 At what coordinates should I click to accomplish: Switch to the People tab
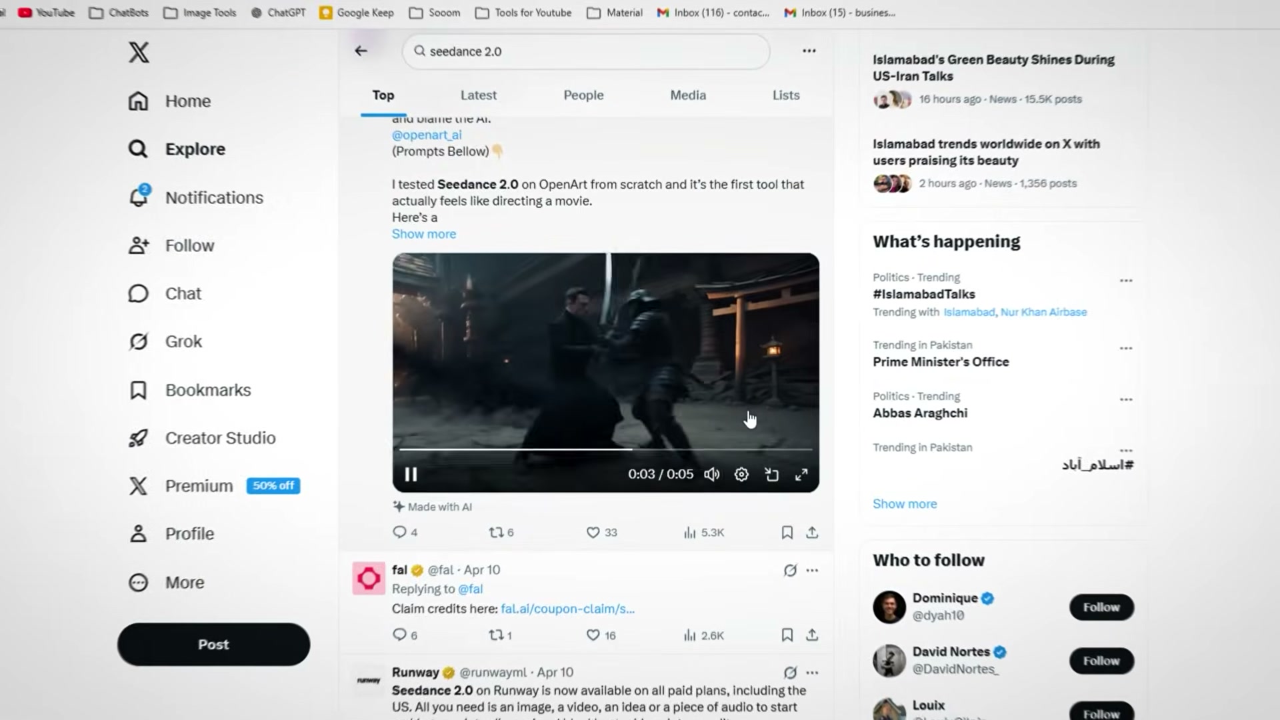pos(583,95)
